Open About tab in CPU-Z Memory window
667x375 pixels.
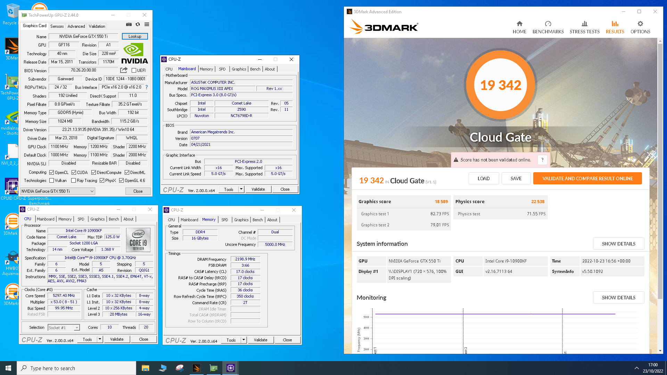[272, 220]
